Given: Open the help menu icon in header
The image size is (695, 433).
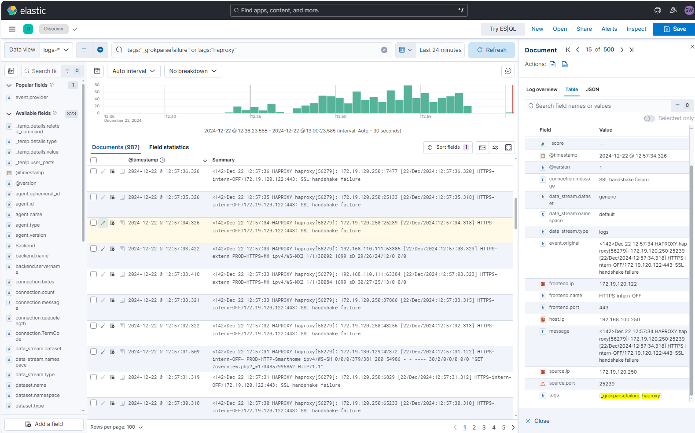Looking at the screenshot, I should pyautogui.click(x=658, y=11).
